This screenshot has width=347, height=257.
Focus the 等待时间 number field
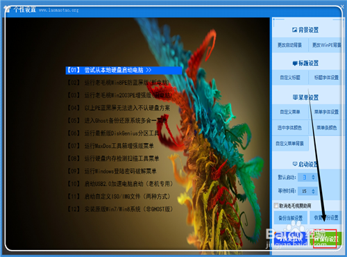tap(305, 191)
